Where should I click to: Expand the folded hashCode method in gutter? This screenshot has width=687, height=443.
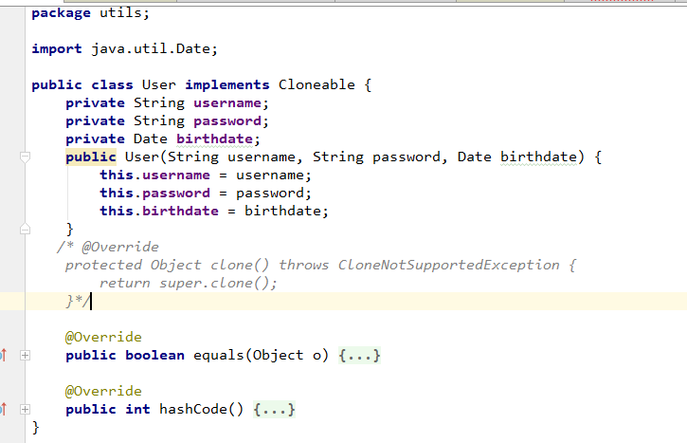pos(25,409)
